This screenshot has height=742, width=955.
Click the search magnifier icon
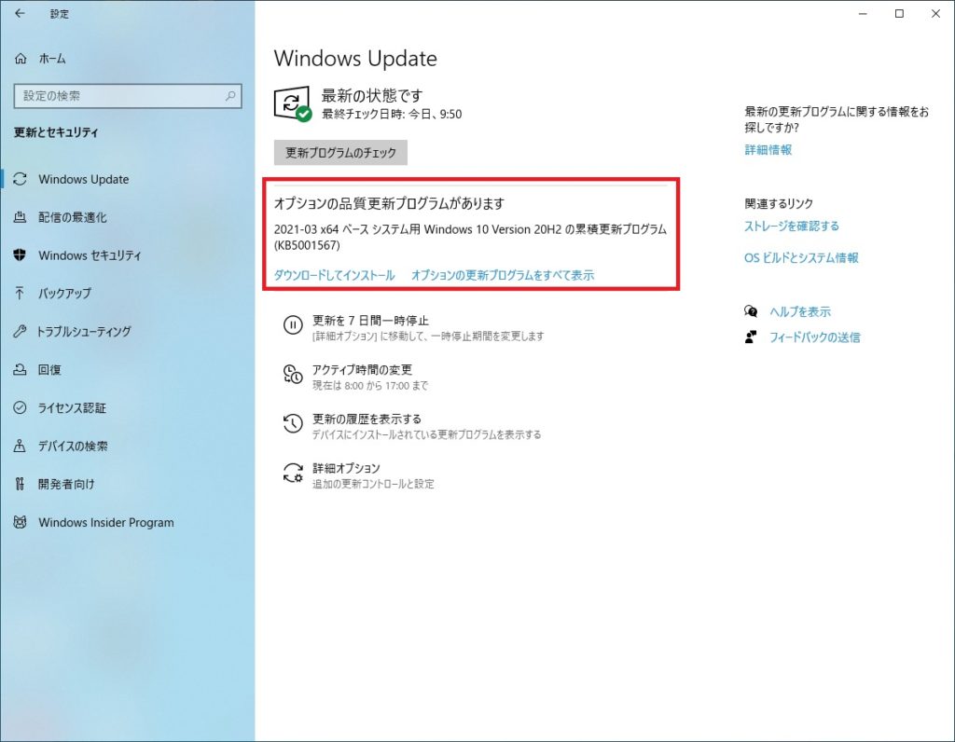coord(230,96)
